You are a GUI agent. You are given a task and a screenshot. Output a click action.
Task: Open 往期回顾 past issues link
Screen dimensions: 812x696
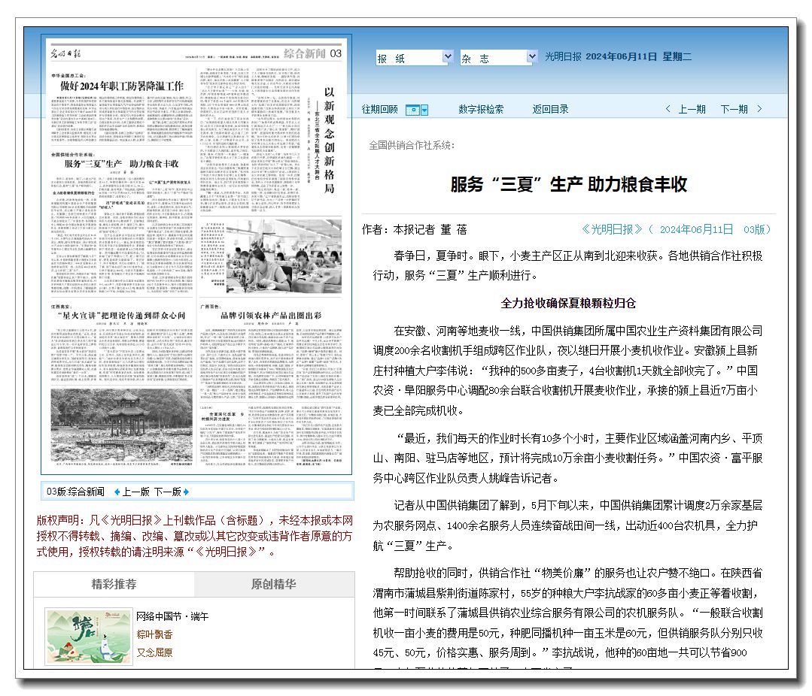(x=379, y=109)
